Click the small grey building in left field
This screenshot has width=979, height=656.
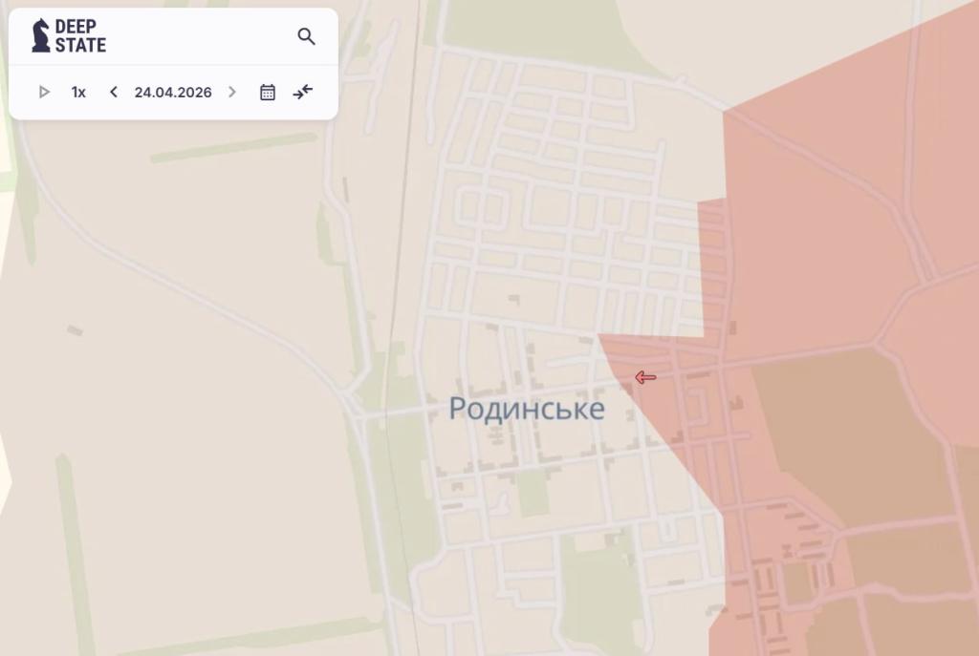(x=75, y=329)
